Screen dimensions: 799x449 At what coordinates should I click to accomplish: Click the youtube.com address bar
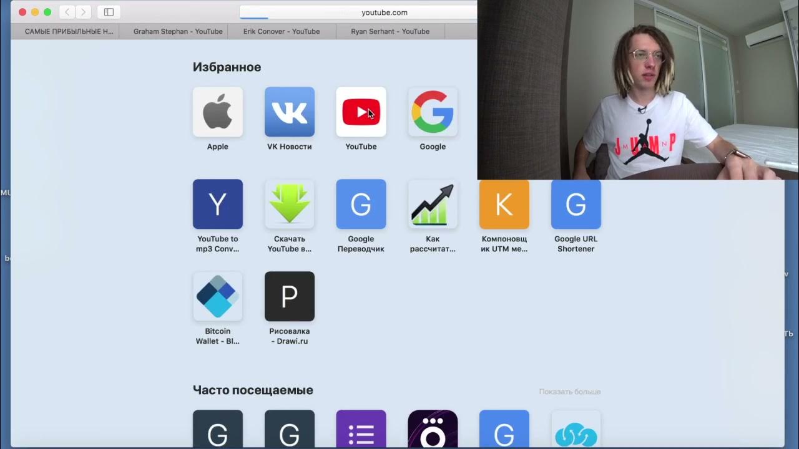pos(358,12)
